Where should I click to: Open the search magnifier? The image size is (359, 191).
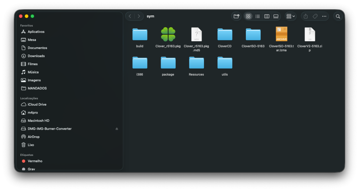coord(338,16)
